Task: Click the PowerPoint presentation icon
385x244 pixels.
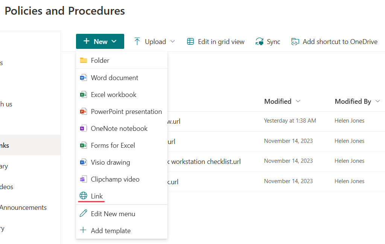Action: point(84,111)
